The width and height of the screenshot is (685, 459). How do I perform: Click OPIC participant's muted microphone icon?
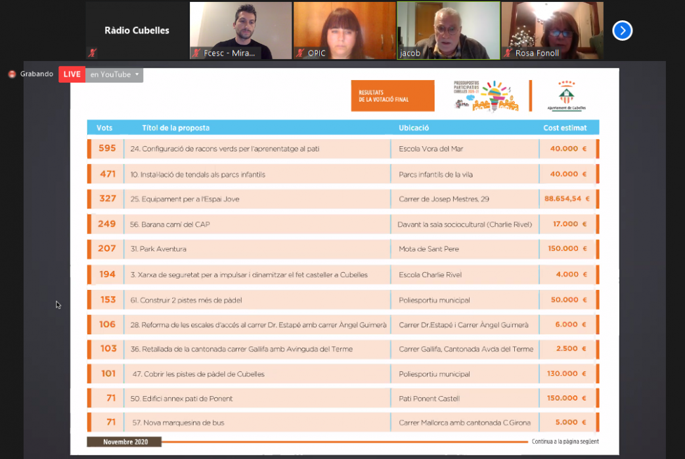click(300, 53)
